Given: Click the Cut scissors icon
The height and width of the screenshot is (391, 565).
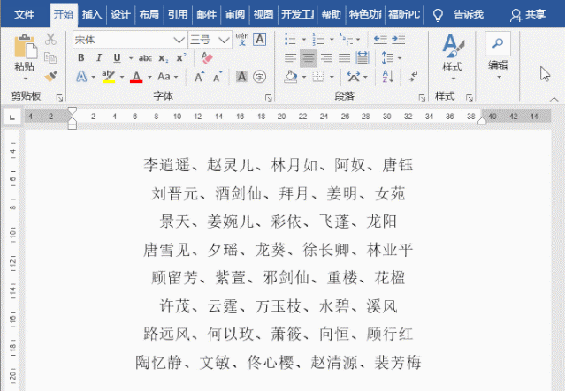Looking at the screenshot, I should [x=50, y=39].
